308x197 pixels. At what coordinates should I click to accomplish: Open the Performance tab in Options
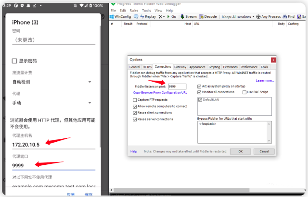coord(249,67)
